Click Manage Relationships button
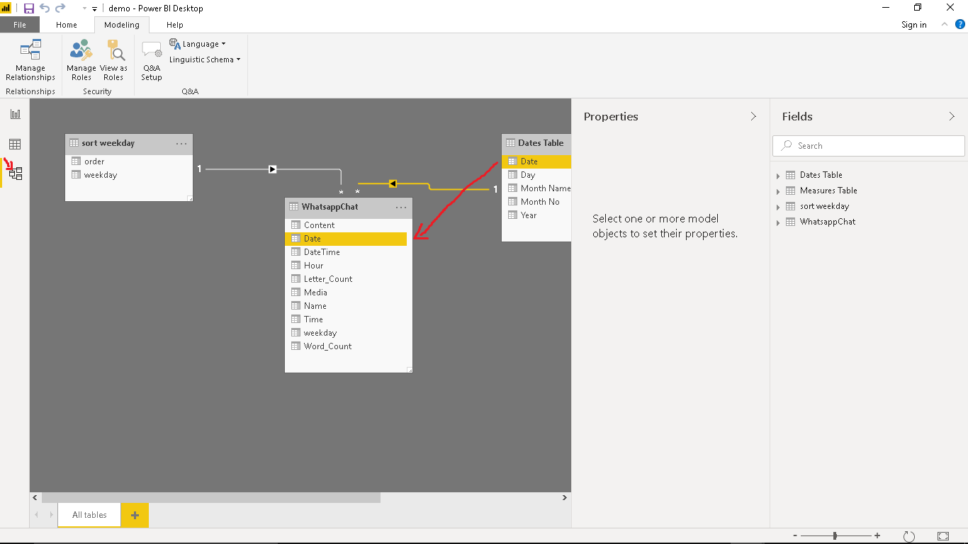Image resolution: width=968 pixels, height=544 pixels. coord(30,61)
